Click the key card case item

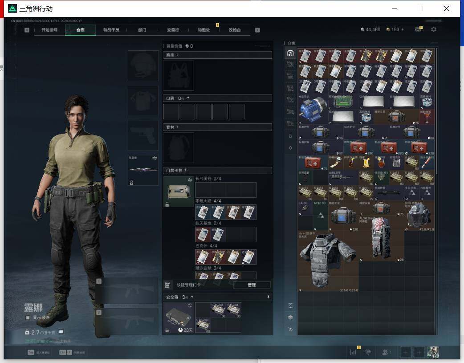(179, 192)
